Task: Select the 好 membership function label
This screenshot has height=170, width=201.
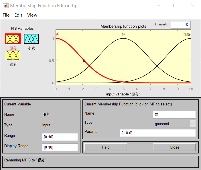Action: click(x=123, y=34)
